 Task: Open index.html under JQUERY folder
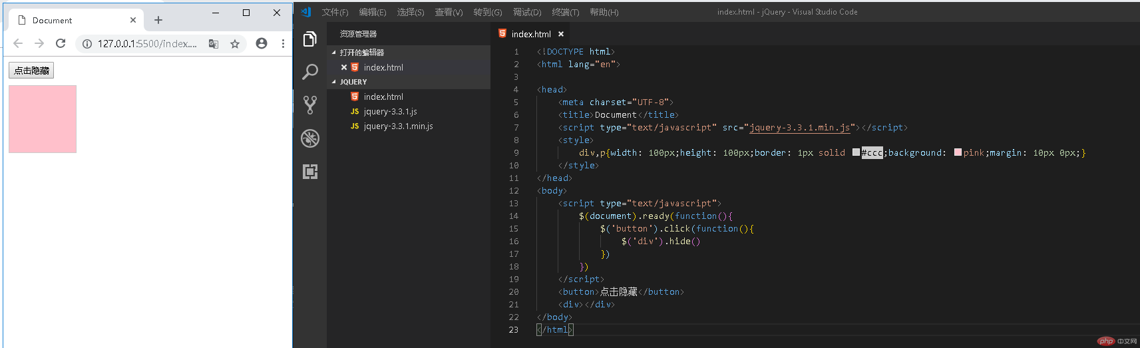pyautogui.click(x=383, y=96)
